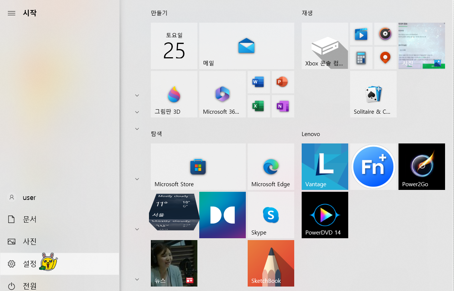Launch Power2Go
Viewport: 454px width, 291px height.
422,166
